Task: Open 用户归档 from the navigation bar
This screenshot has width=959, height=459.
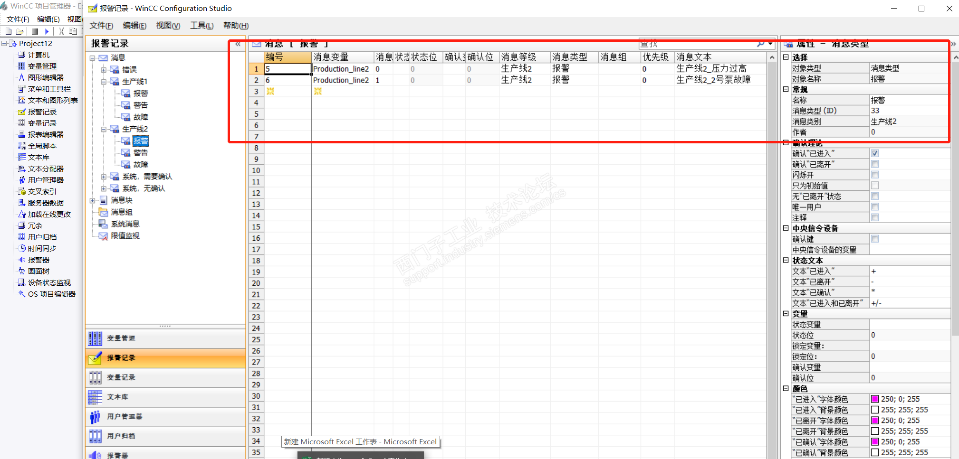Action: coord(165,436)
